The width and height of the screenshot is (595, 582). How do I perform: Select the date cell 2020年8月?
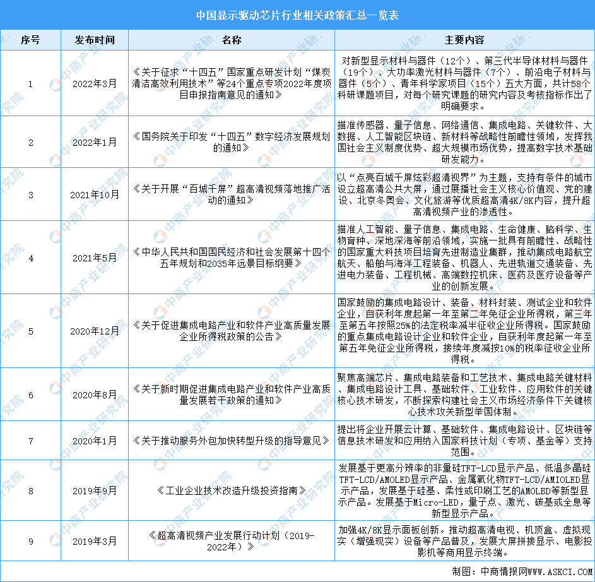(x=95, y=395)
